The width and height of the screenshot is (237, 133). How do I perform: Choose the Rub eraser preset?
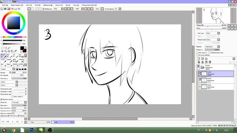click(x=21, y=56)
